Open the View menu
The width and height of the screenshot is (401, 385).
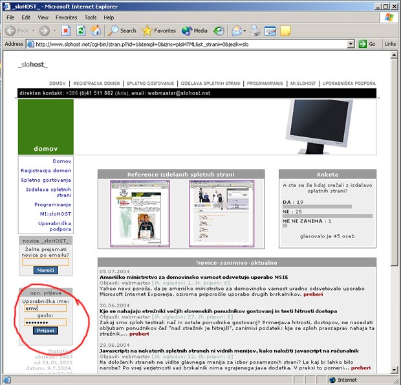pos(43,17)
